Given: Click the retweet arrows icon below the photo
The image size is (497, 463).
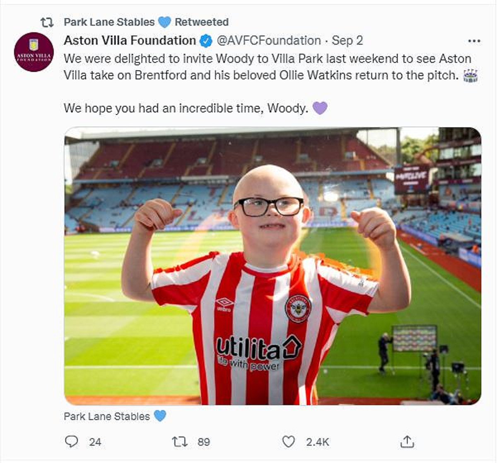Looking at the screenshot, I should pyautogui.click(x=179, y=441).
